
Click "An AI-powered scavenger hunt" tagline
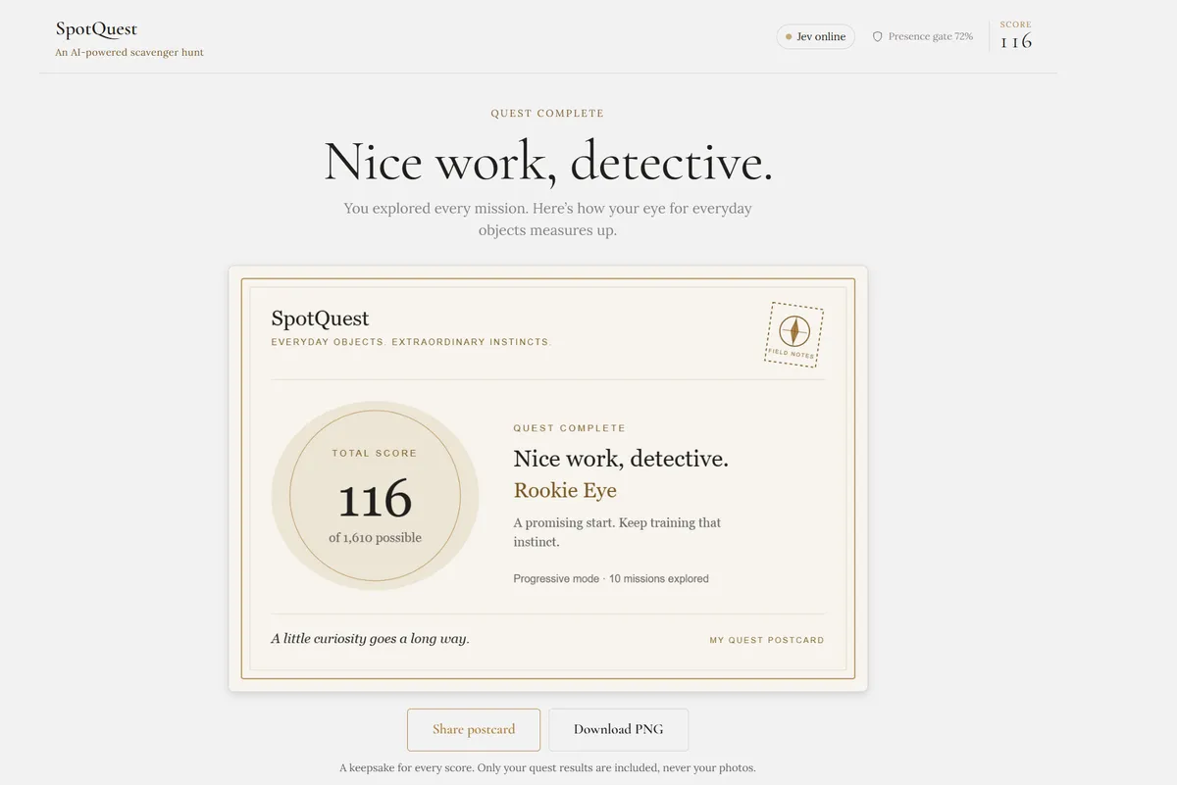pos(129,53)
